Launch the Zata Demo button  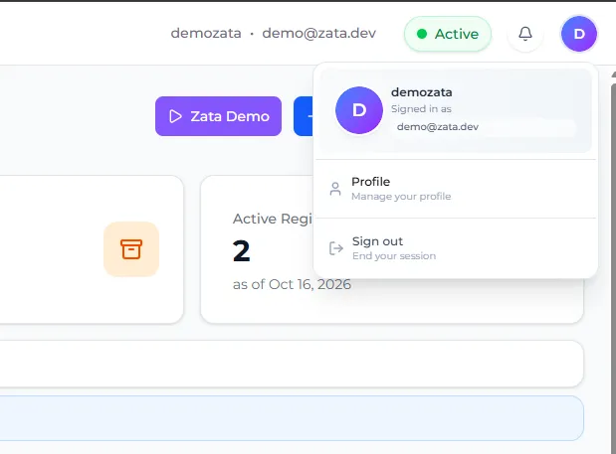[x=218, y=116]
